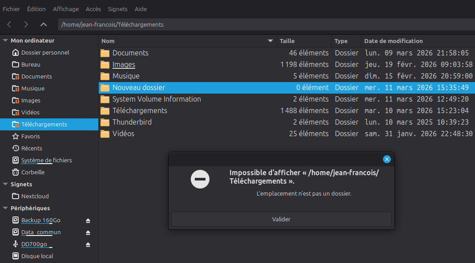Click the forward navigation arrow
The image size is (475, 263).
tap(26, 24)
